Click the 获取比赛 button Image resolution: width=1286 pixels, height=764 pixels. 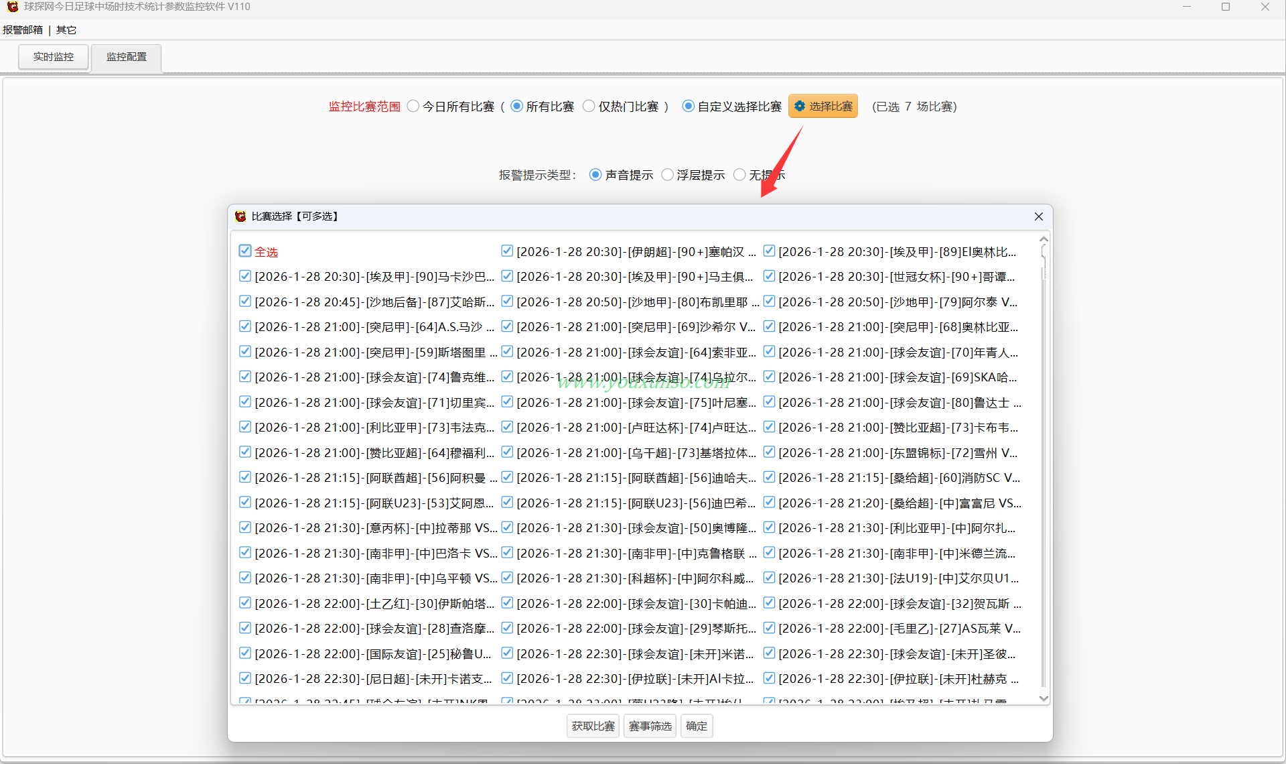click(x=593, y=726)
